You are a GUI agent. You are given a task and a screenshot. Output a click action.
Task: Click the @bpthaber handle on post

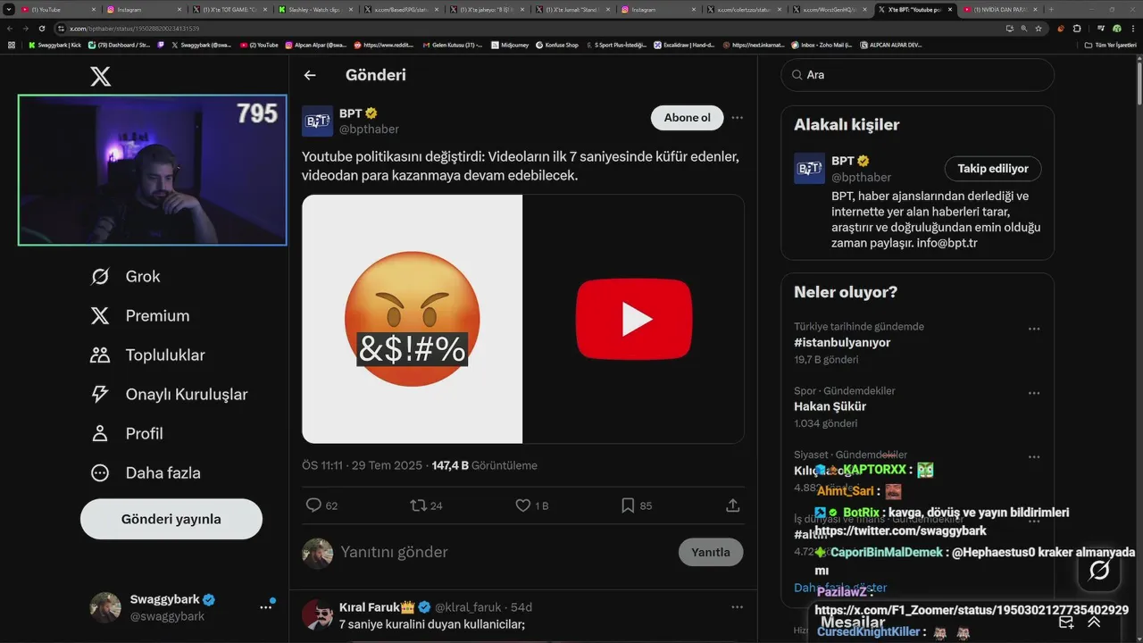(x=369, y=129)
